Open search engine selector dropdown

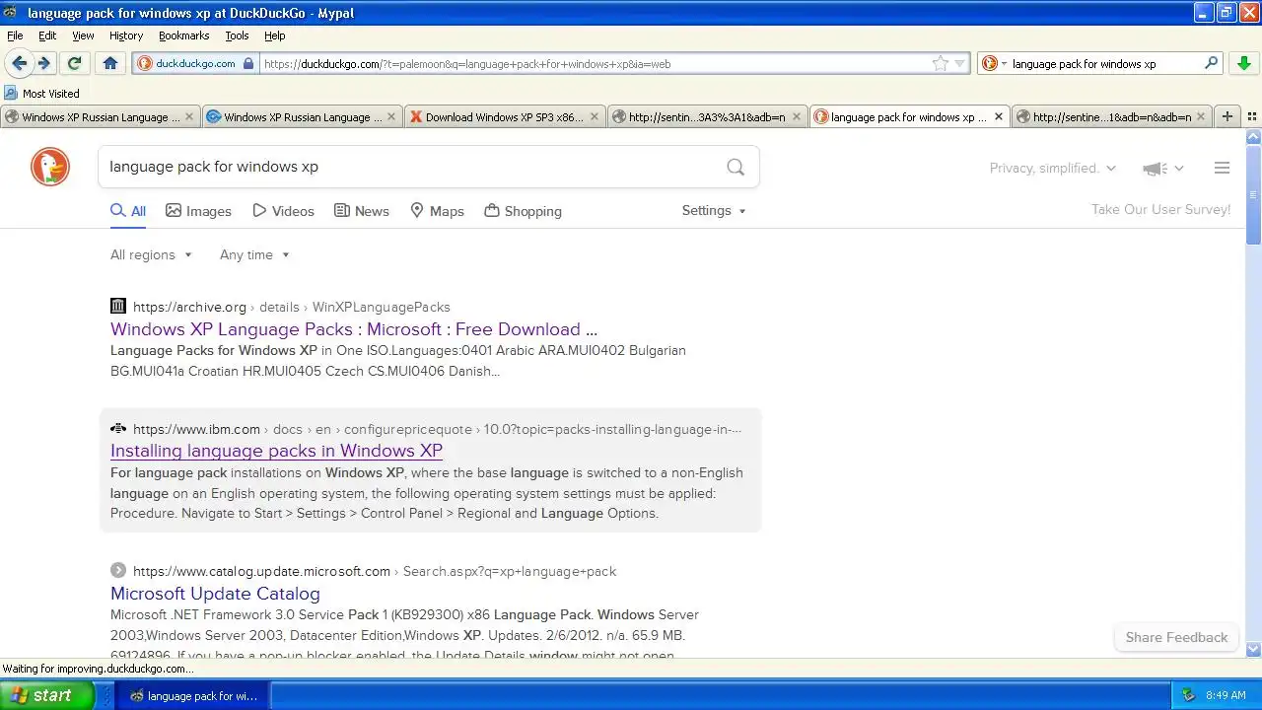coord(994,63)
